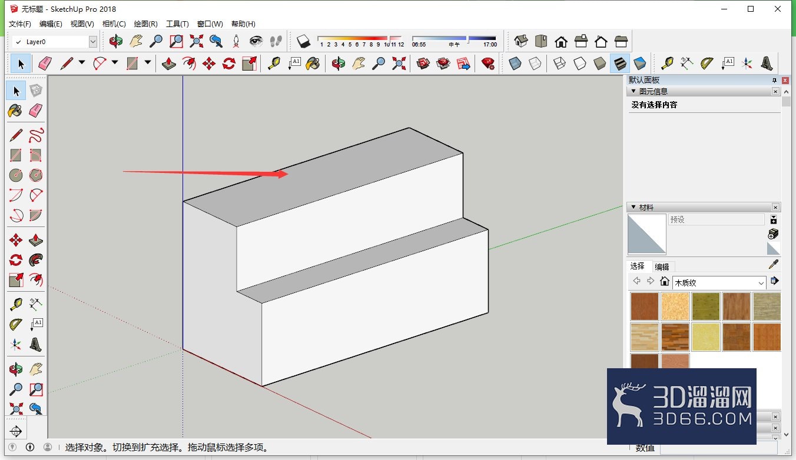Activate the Orbit tool in left toolbar
Image resolution: width=796 pixels, height=460 pixels.
coord(16,369)
